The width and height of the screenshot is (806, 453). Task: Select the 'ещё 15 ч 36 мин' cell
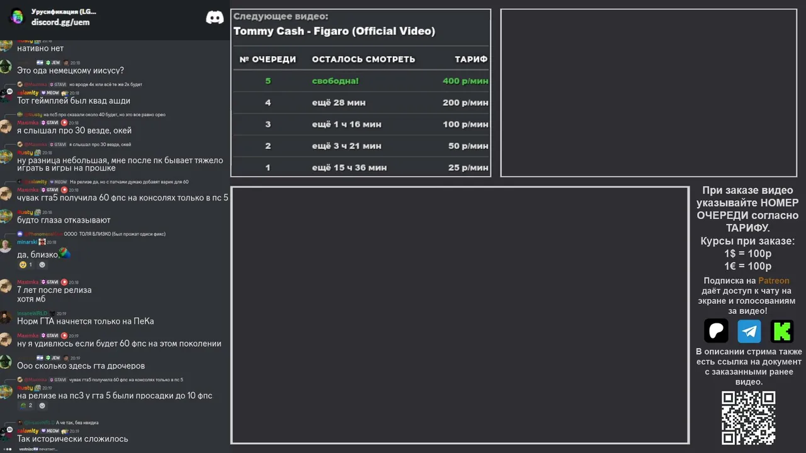[349, 168]
